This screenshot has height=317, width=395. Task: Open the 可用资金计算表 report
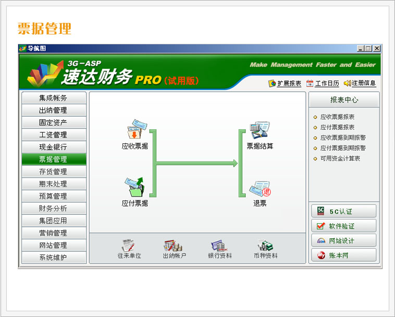coord(340,159)
